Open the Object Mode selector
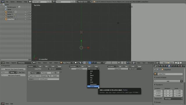This screenshot has height=105, width=186. [67, 63]
